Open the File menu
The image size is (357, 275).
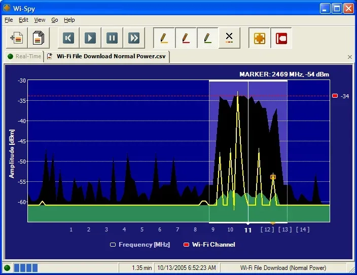(9, 20)
